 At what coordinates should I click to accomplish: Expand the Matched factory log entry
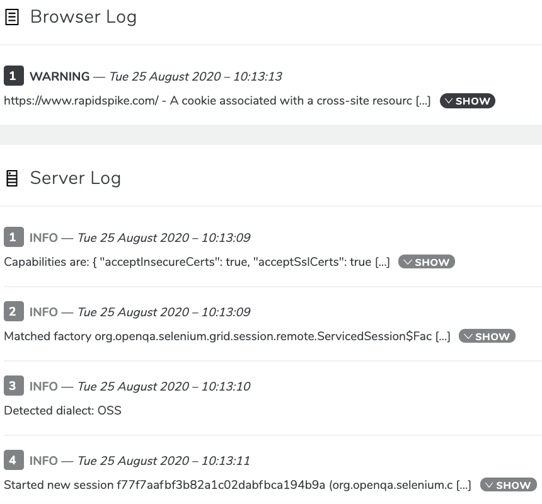pos(487,336)
